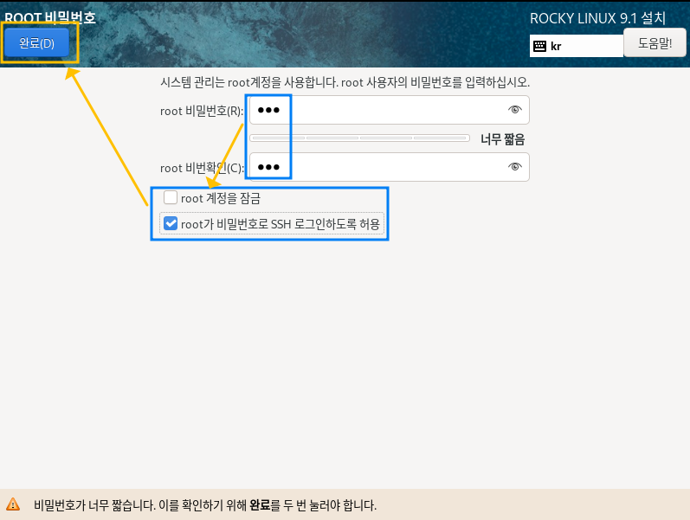Image resolution: width=690 pixels, height=520 pixels.
Task: Click the 'ROCKY LINUX 9.1 설치' title text
Action: pos(597,18)
